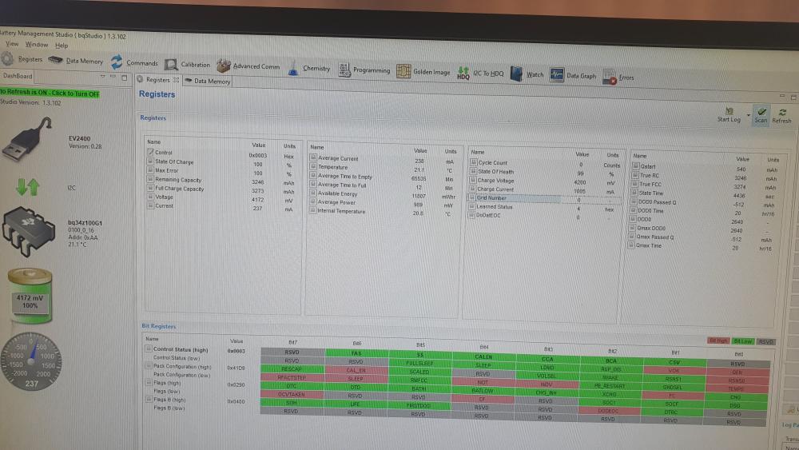799x450 pixels.
Task: Click the RESCAP bit cell
Action: pyautogui.click(x=292, y=368)
